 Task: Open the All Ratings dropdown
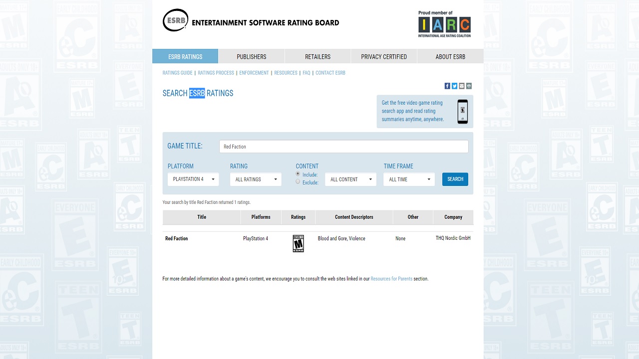pos(256,179)
